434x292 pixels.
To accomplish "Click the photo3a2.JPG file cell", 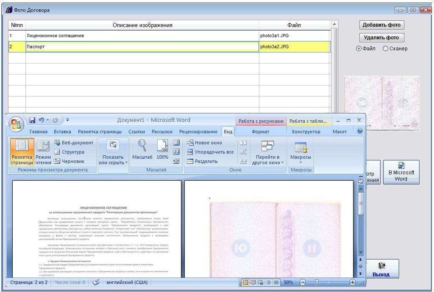I will 295,47.
